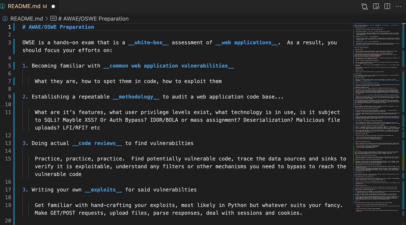Click the '3.' list marker on line 13
406x225 pixels.
[26, 143]
